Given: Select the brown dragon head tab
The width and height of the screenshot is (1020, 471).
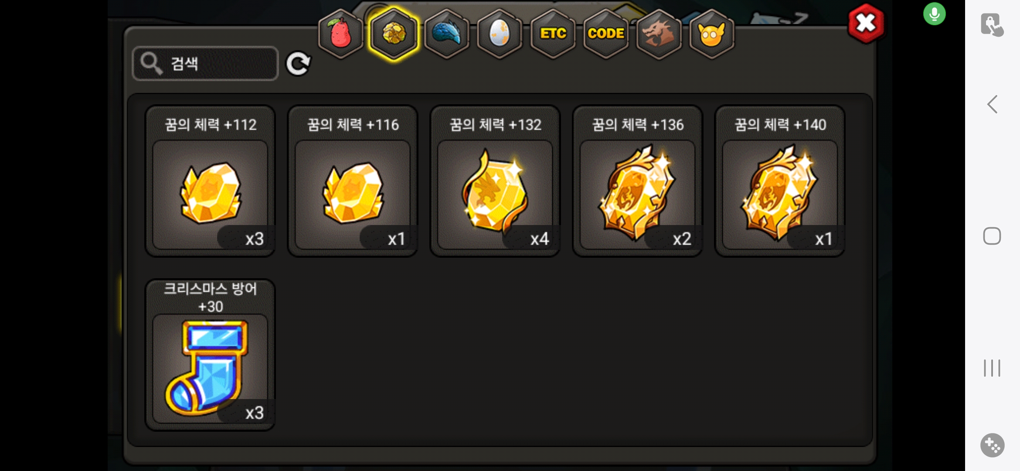Looking at the screenshot, I should click(x=659, y=34).
